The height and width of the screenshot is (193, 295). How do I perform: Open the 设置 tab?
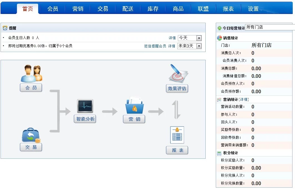tap(253, 9)
